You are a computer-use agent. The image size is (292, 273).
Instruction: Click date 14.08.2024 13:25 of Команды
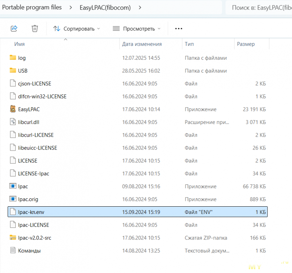141,250
